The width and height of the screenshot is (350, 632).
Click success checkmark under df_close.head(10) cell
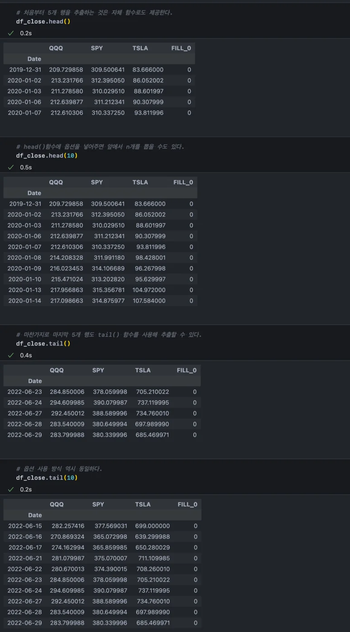11,167
